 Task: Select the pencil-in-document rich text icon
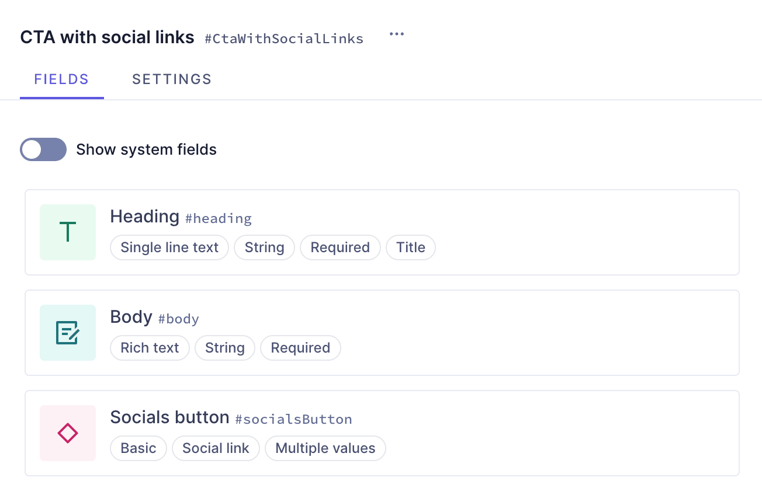[68, 333]
